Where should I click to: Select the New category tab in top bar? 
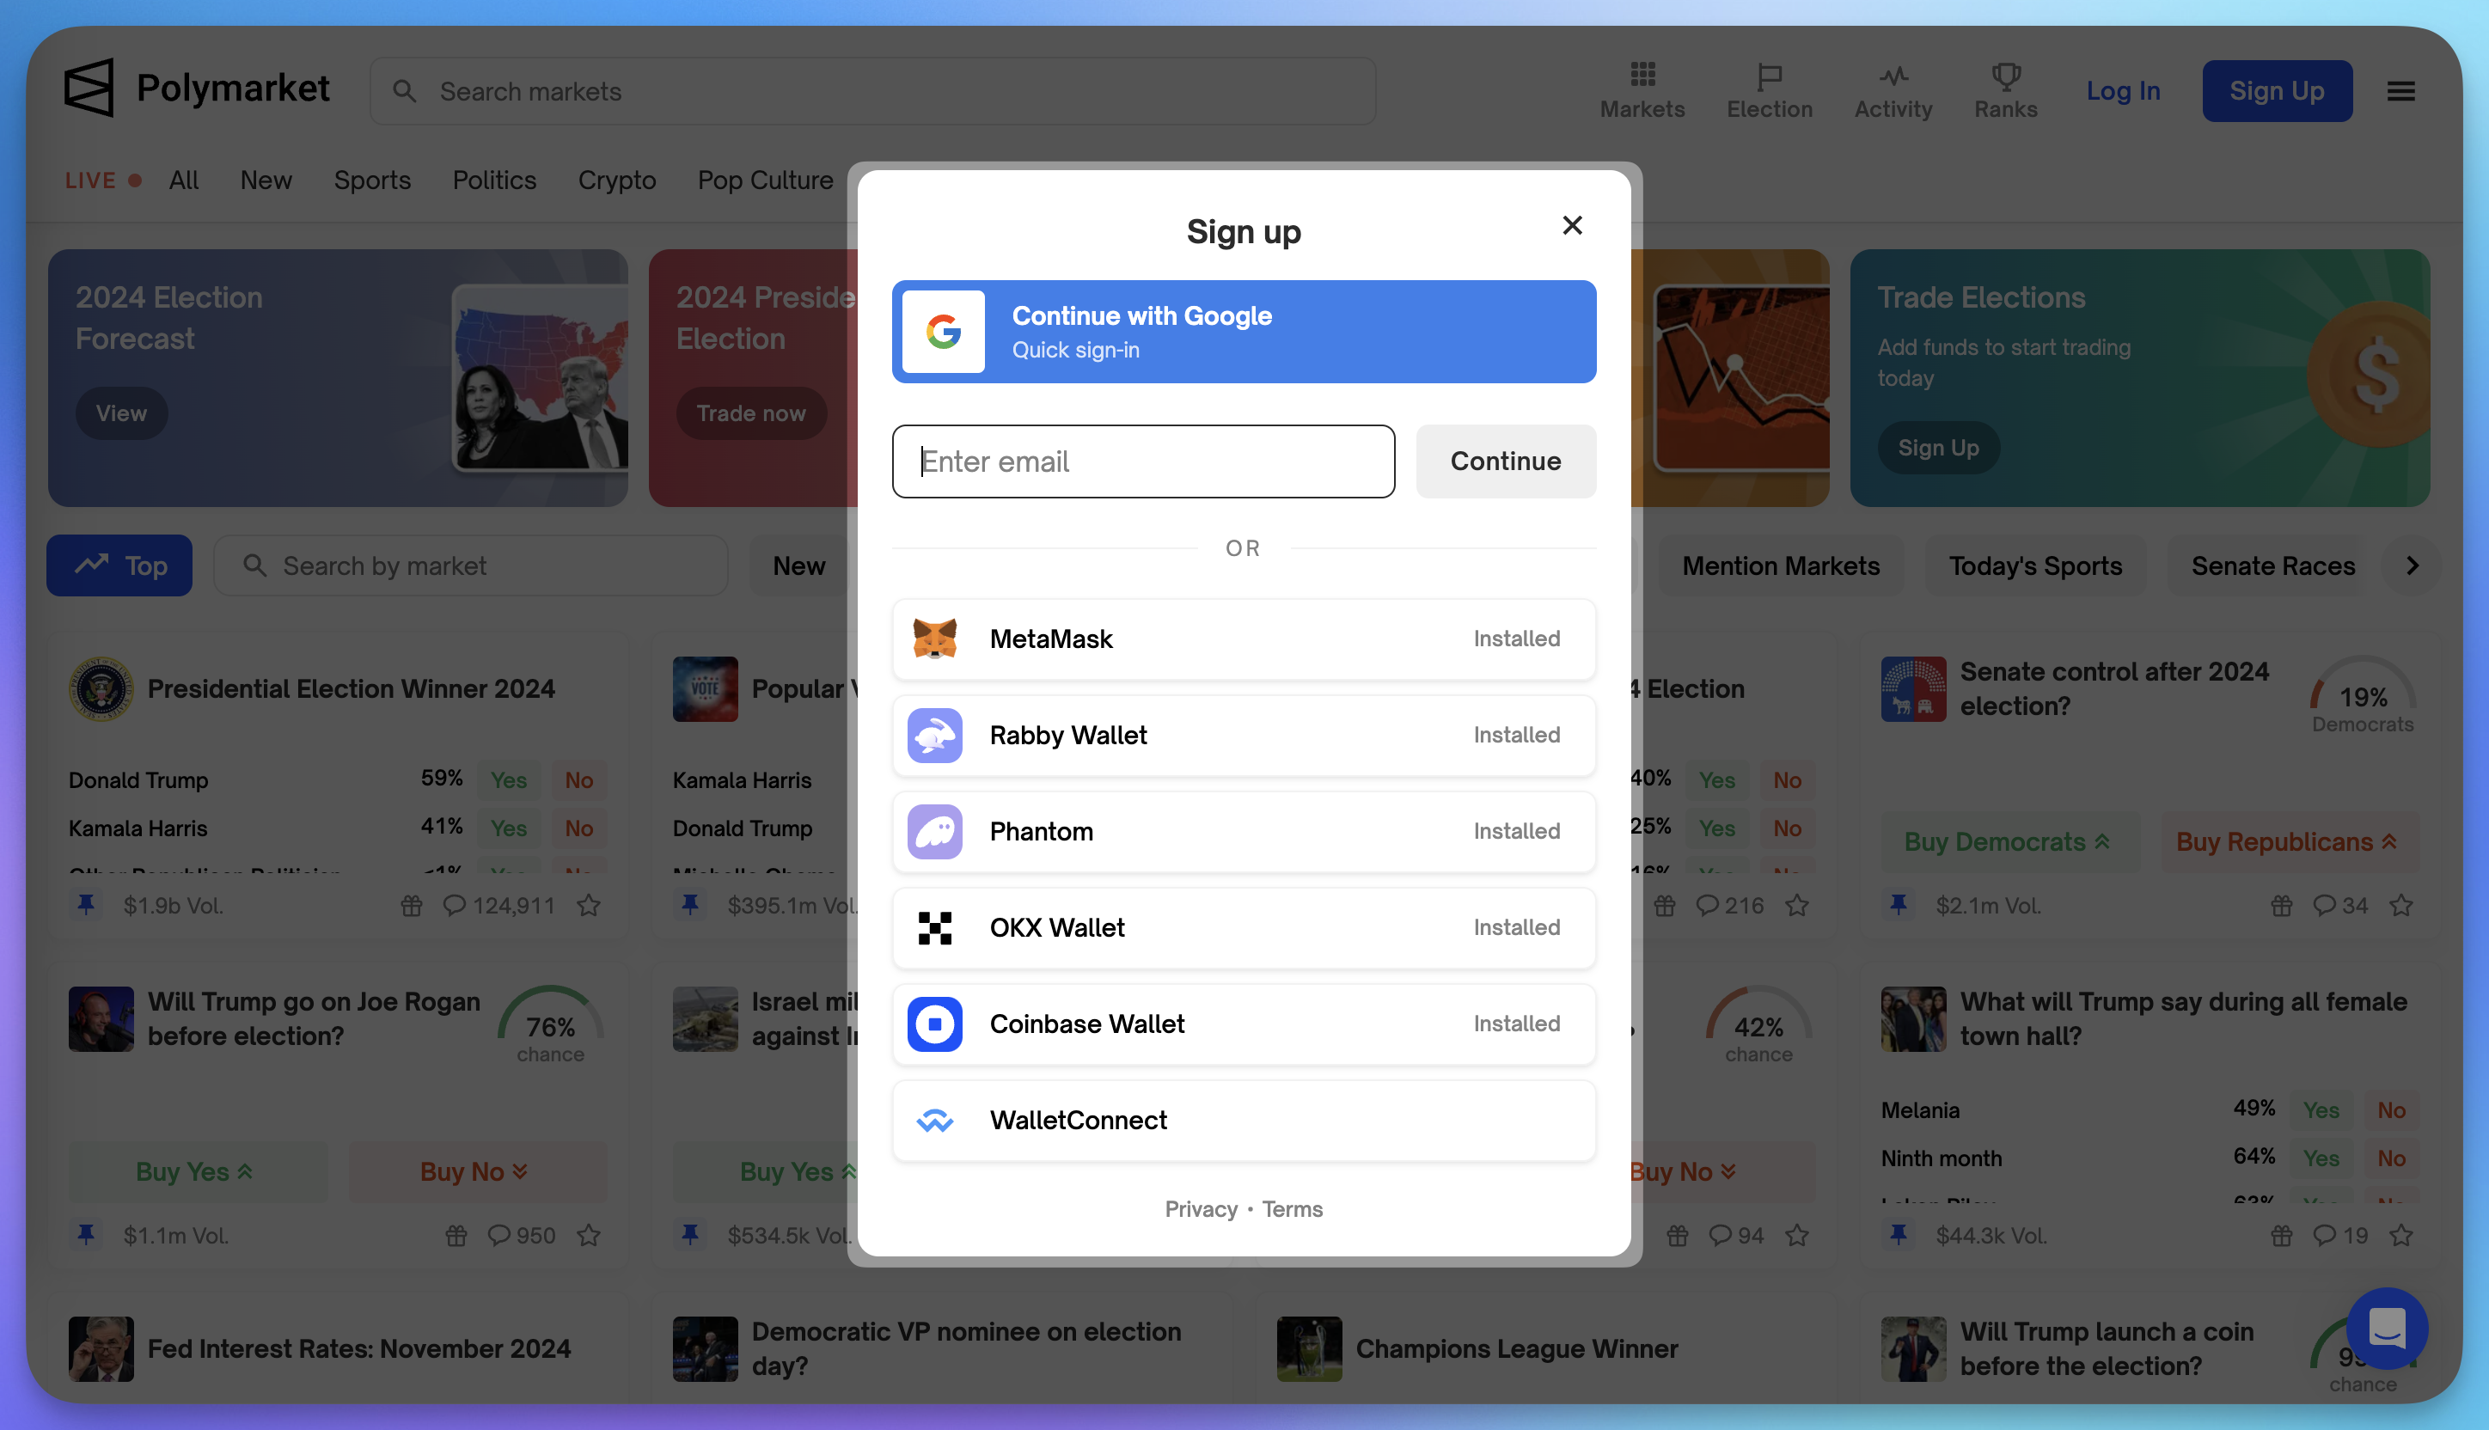[266, 180]
